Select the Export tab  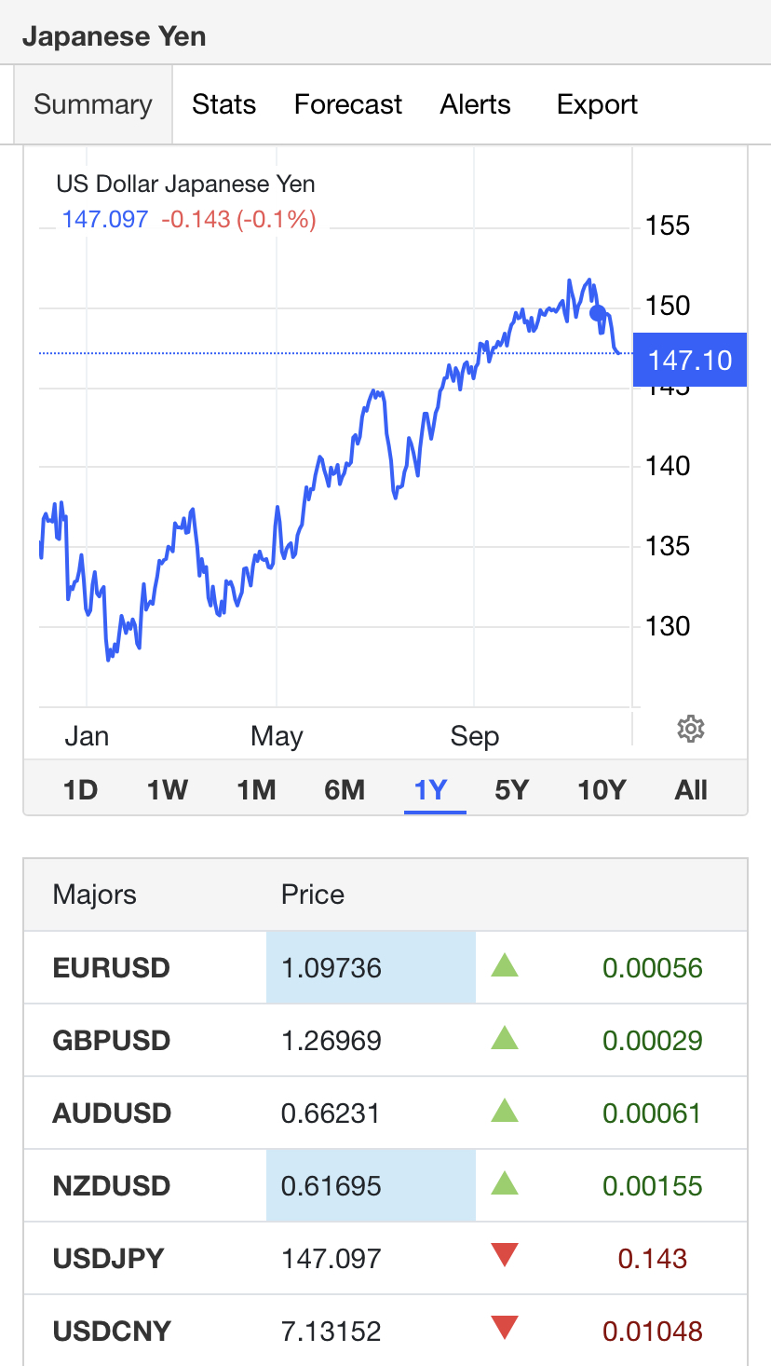(x=598, y=104)
